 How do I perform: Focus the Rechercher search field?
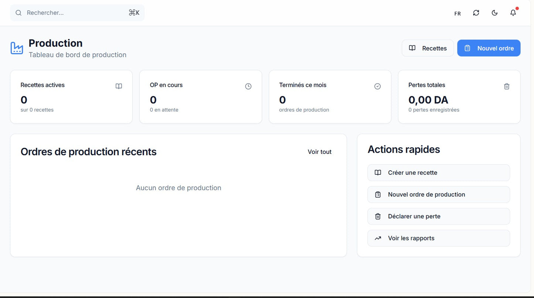point(74,13)
